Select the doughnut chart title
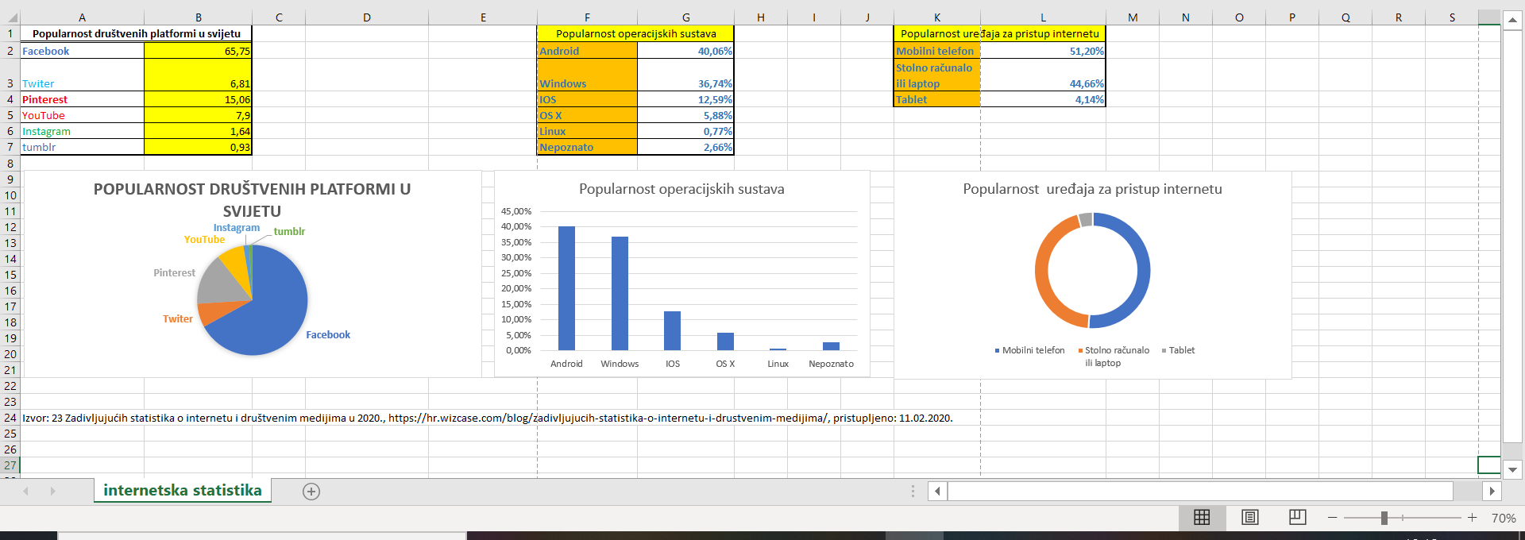Viewport: 1525px width, 540px height. coord(1092,189)
